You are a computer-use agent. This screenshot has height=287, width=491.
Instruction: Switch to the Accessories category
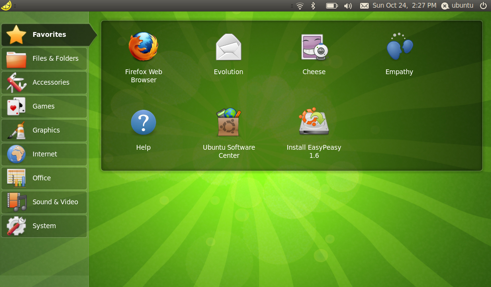tap(44, 82)
